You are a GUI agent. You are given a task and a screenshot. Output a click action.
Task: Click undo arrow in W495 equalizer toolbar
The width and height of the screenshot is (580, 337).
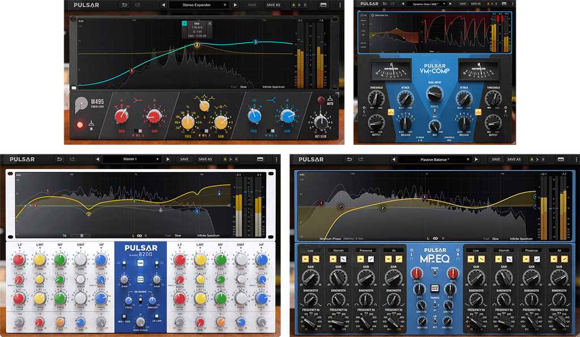tap(124, 5)
